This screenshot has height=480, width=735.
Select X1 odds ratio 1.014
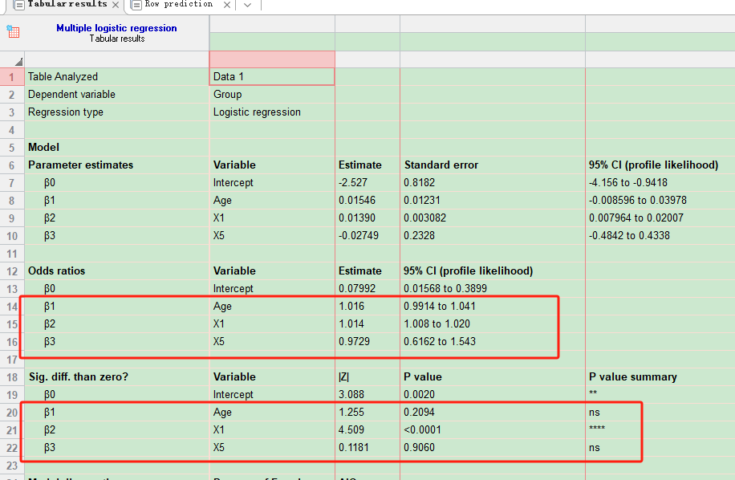click(x=367, y=324)
